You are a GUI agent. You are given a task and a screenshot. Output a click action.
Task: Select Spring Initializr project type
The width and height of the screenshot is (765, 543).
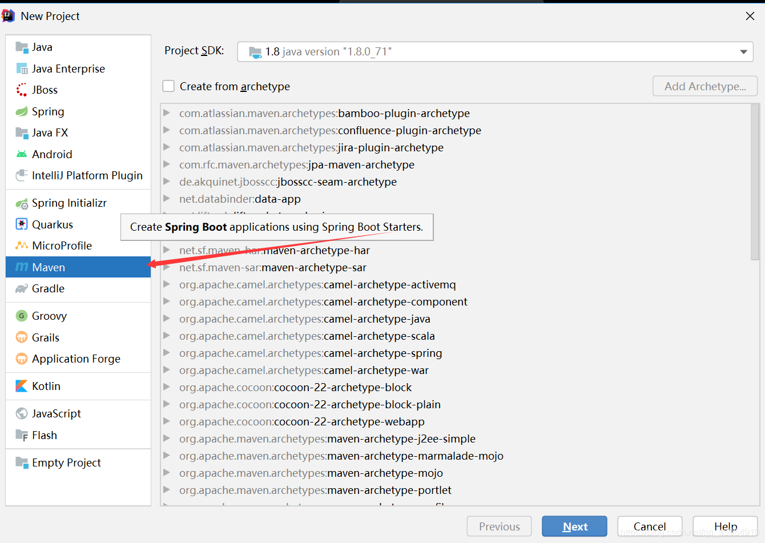pos(78,203)
